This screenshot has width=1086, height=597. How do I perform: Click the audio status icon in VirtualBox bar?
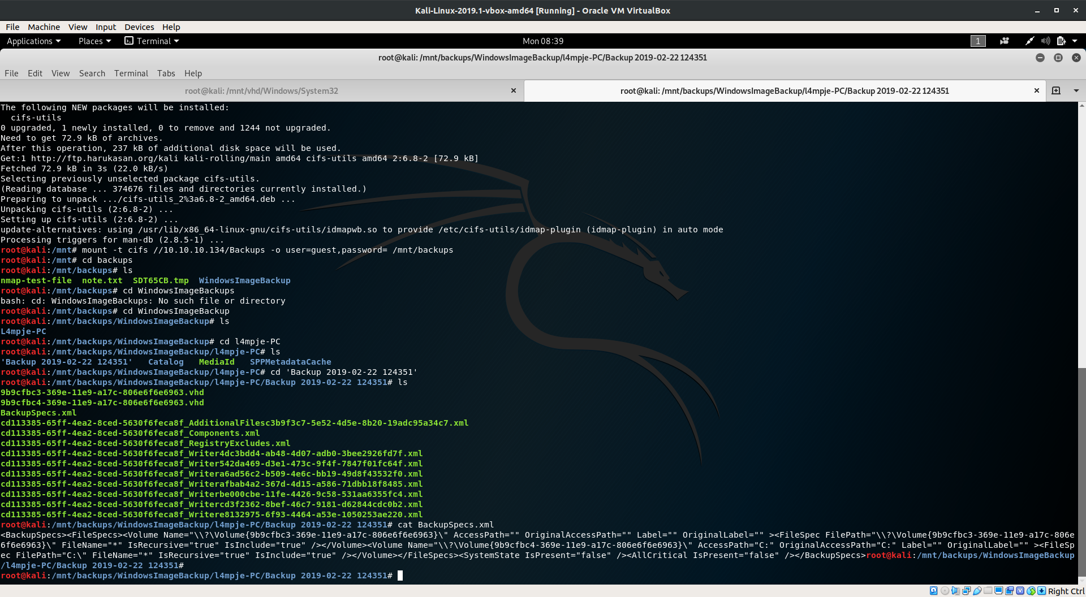tap(955, 591)
